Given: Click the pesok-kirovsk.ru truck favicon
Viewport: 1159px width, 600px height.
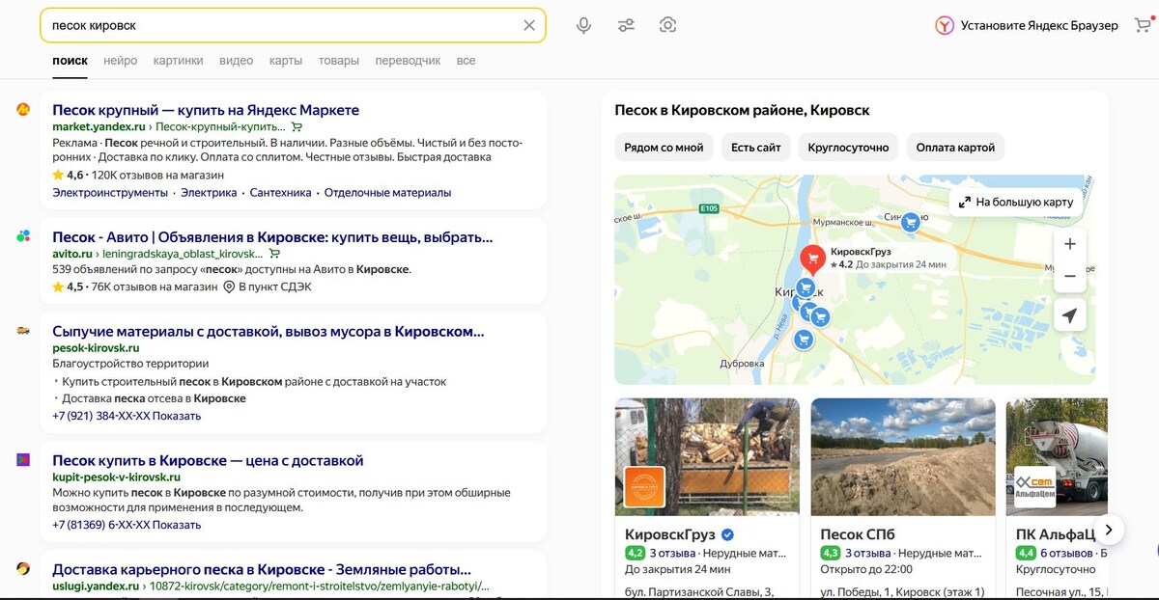Looking at the screenshot, I should click(x=23, y=331).
